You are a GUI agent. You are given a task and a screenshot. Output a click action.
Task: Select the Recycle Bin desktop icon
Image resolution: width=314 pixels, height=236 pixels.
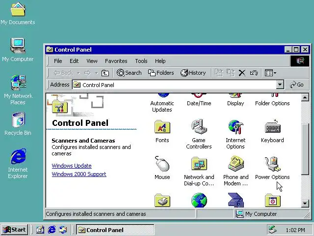[x=18, y=123]
